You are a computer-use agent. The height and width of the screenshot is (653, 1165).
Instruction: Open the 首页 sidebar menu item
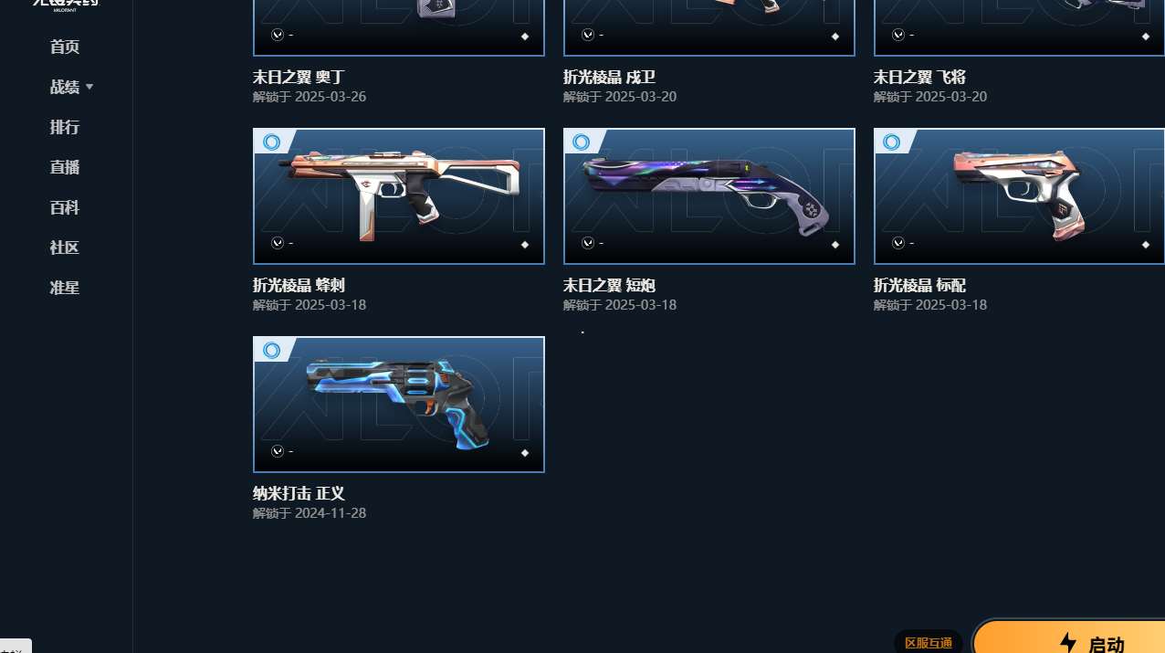pos(65,47)
